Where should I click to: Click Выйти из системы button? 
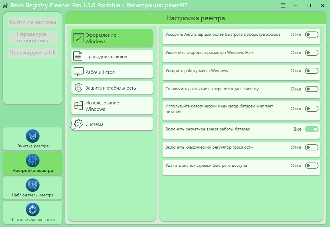(33, 22)
